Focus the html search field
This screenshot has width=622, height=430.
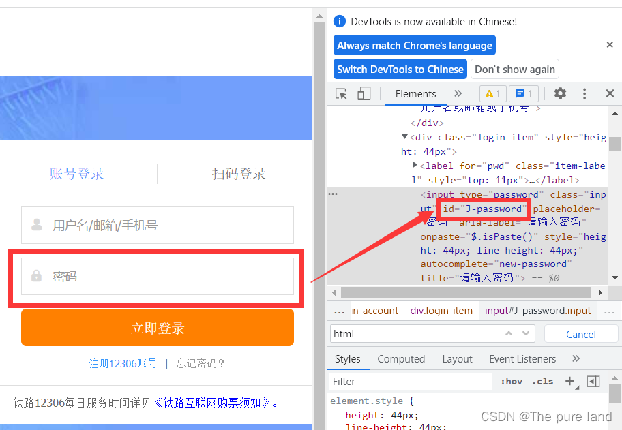[415, 334]
